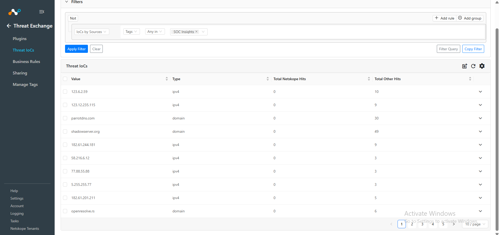499x235 pixels.
Task: Tick the 77.88.55.88 row checkbox
Action: click(65, 171)
